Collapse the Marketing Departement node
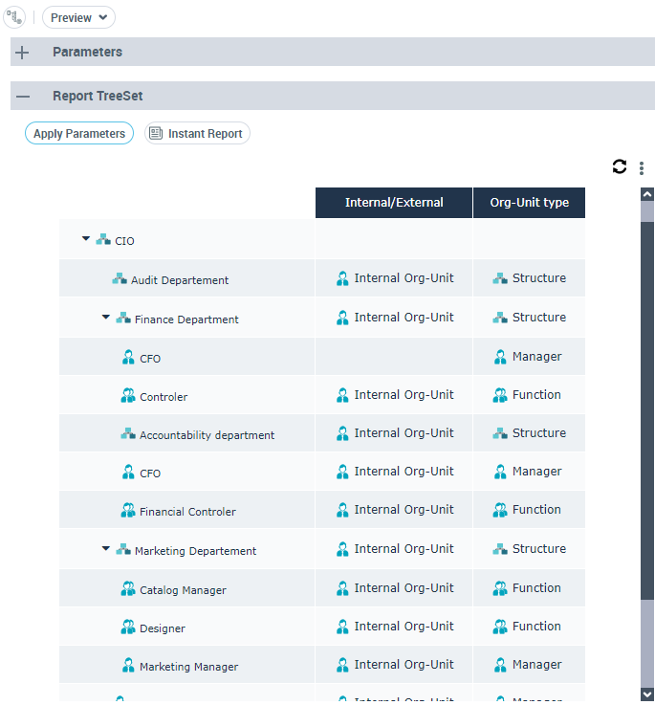 [x=106, y=549]
